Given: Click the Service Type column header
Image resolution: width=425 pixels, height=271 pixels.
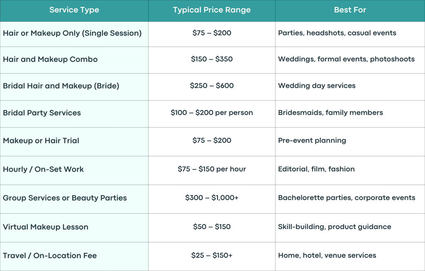Looking at the screenshot, I should pyautogui.click(x=74, y=10).
